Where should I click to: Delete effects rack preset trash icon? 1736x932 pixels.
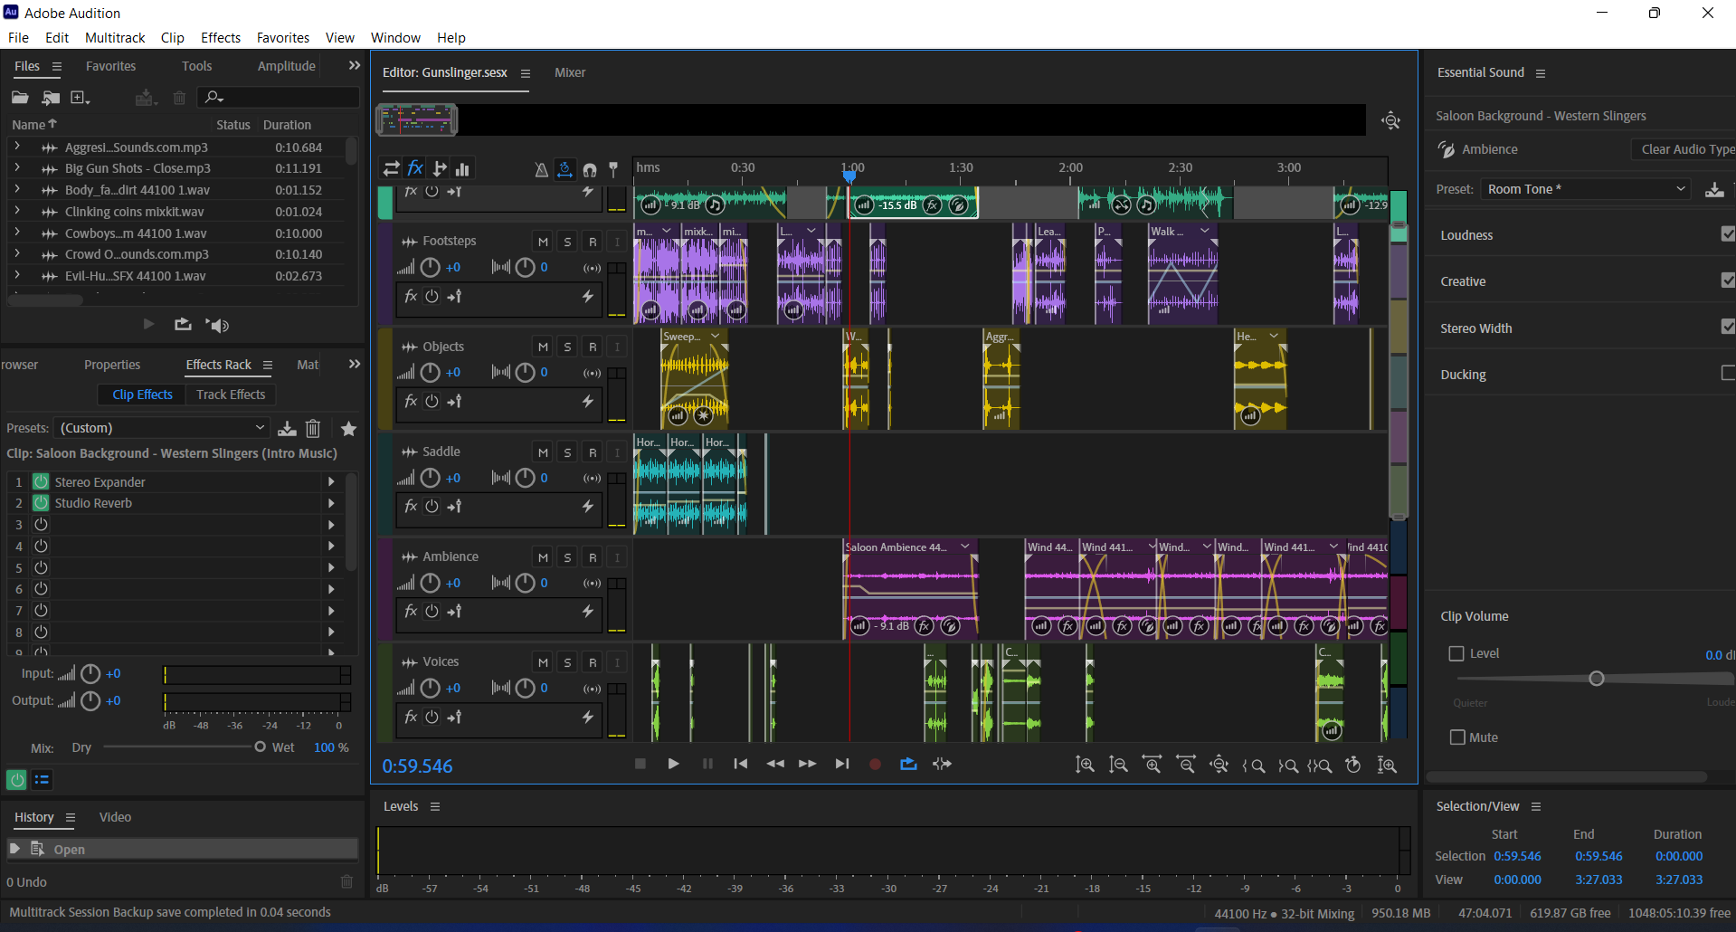tap(313, 428)
